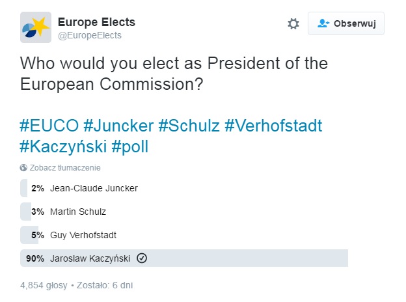Open the #Kaczyński hashtag

pyautogui.click(x=64, y=146)
